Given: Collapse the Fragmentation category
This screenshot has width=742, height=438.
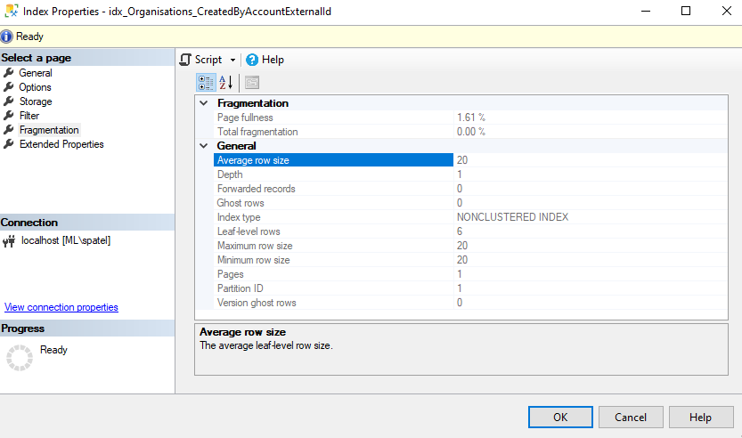Looking at the screenshot, I should 204,103.
